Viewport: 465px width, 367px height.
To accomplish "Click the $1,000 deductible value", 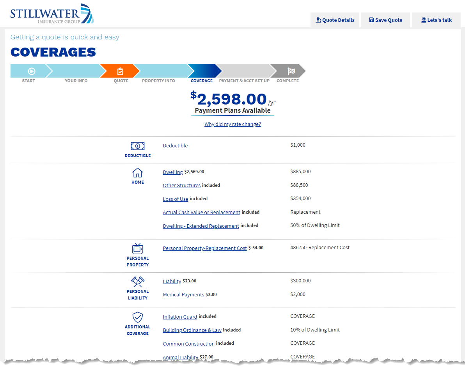I will (x=298, y=145).
